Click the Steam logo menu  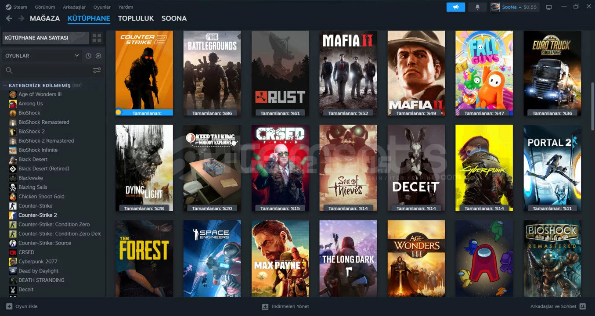pos(16,7)
